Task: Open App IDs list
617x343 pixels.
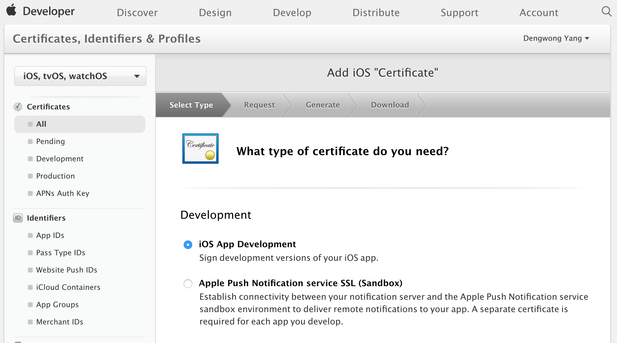Action: [x=50, y=235]
